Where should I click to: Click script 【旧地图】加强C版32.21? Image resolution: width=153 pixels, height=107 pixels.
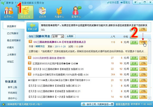[x=54, y=86]
